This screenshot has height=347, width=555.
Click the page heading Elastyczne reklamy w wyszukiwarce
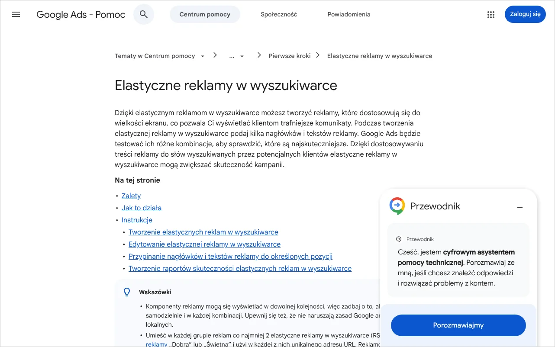(x=226, y=85)
